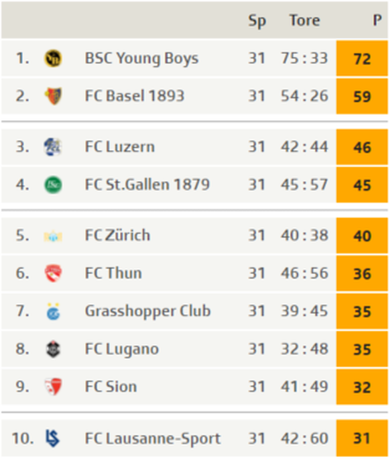Click the Sp column header
This screenshot has width=390, height=459.
tap(257, 21)
